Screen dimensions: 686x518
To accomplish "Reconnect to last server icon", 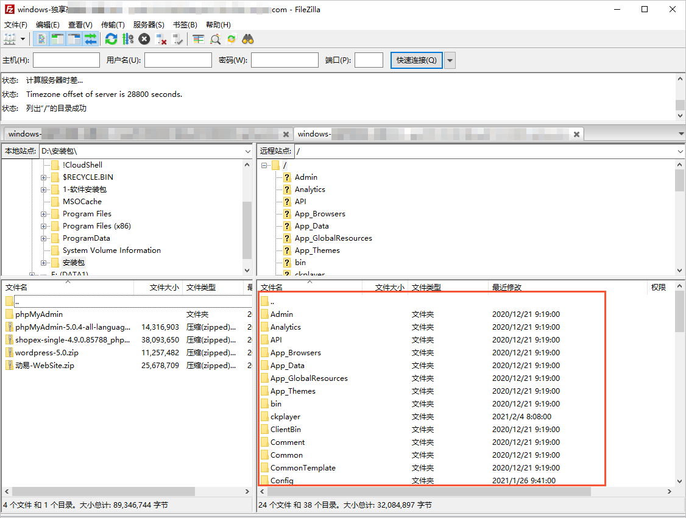I will pyautogui.click(x=178, y=40).
